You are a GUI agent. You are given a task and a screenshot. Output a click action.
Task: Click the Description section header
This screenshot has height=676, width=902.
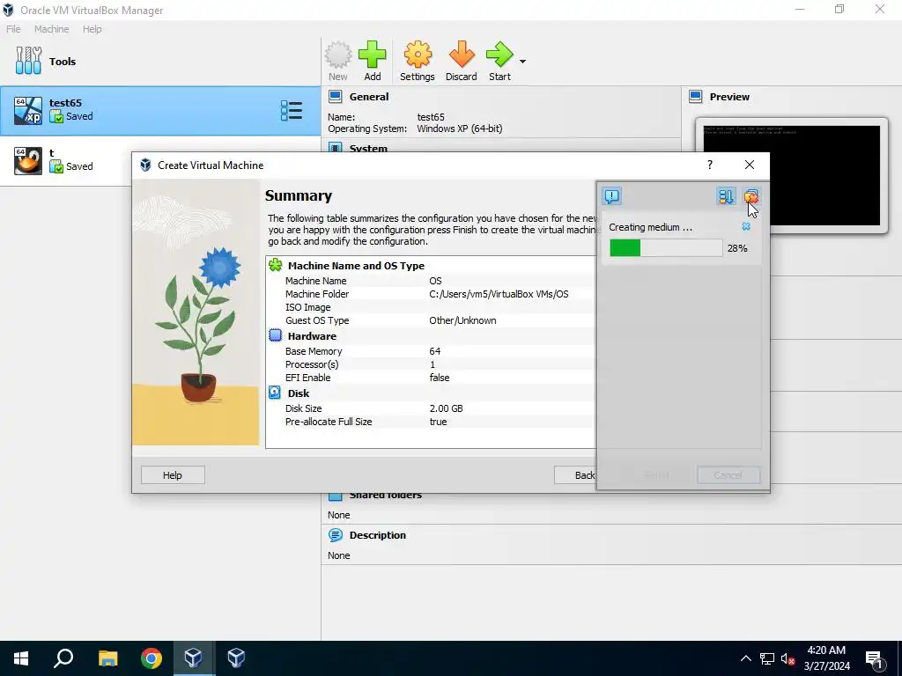point(377,535)
